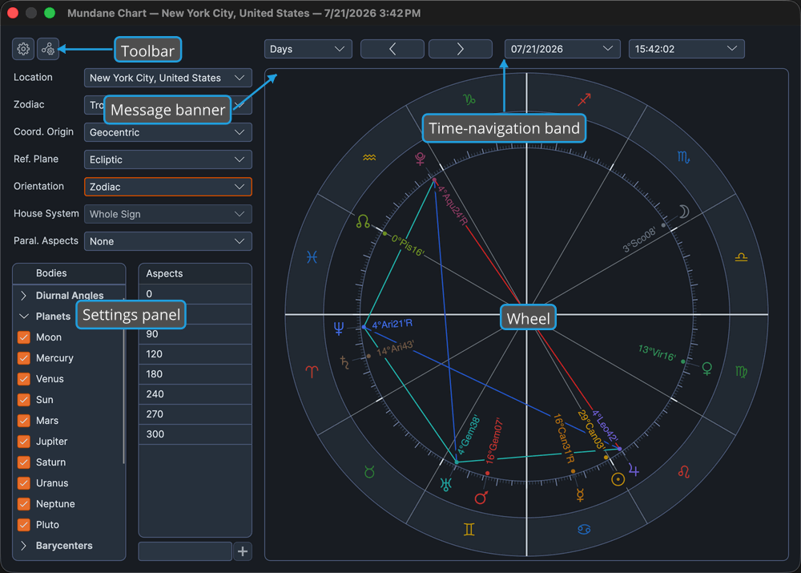Image resolution: width=801 pixels, height=573 pixels.
Task: Select the Sun circle symbol on wheel
Action: (x=618, y=479)
